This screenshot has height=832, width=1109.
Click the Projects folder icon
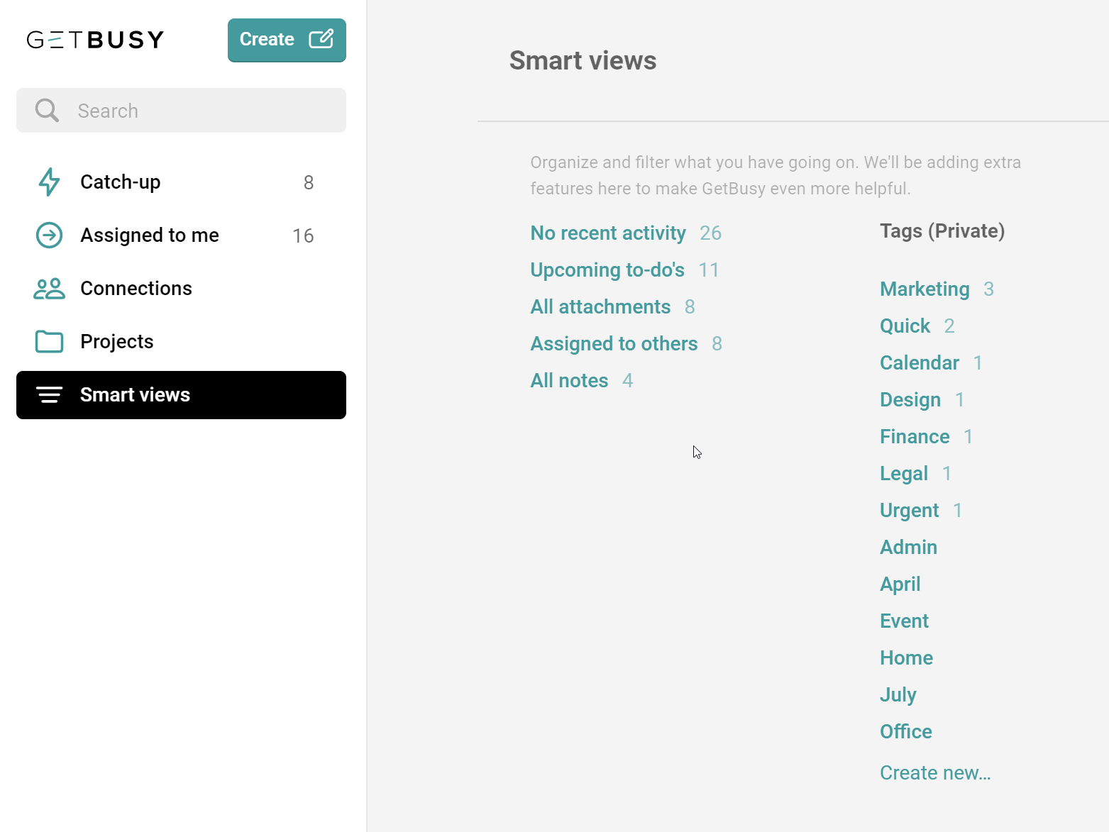(x=49, y=341)
